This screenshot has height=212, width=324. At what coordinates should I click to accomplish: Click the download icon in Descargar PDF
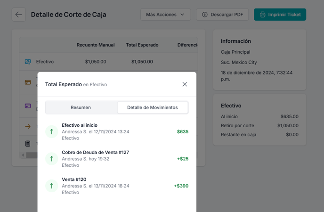tap(204, 15)
